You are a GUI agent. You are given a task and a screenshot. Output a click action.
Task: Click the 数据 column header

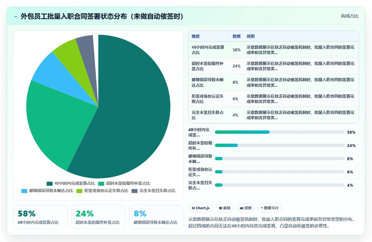click(236, 36)
